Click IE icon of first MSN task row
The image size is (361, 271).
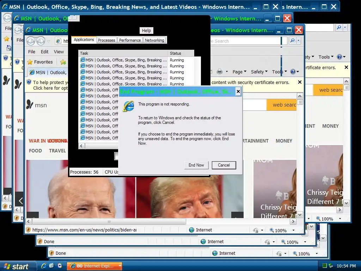coord(82,60)
